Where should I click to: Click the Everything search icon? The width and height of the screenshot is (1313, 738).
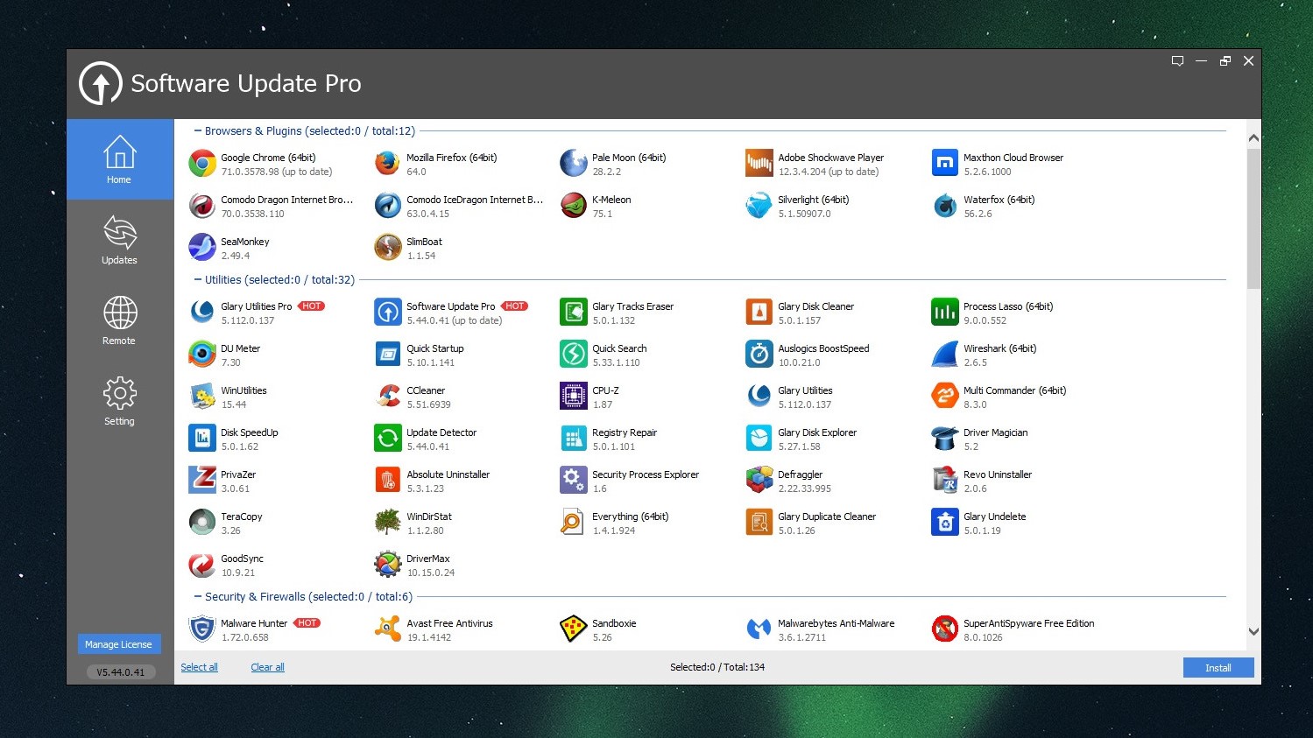(574, 523)
